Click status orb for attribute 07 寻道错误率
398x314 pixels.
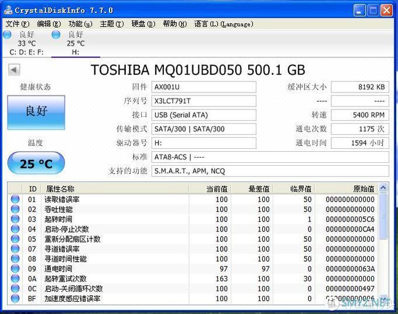15,249
